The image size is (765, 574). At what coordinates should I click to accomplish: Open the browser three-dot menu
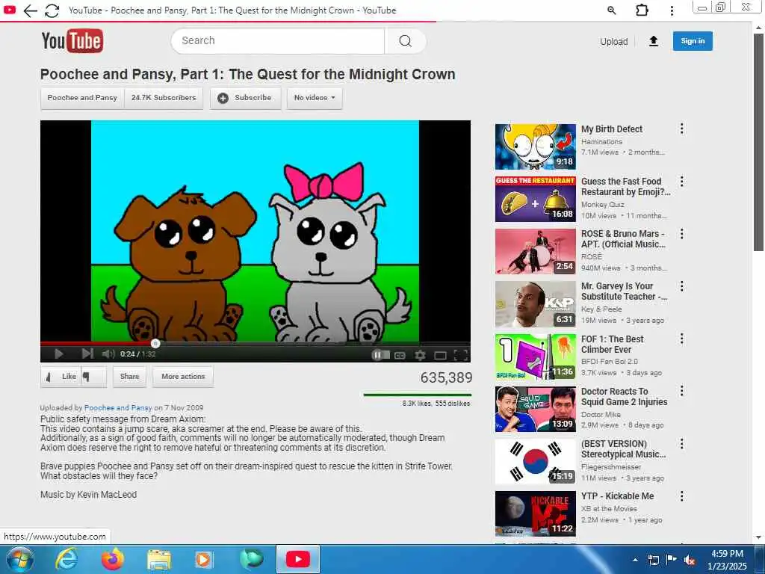672,10
